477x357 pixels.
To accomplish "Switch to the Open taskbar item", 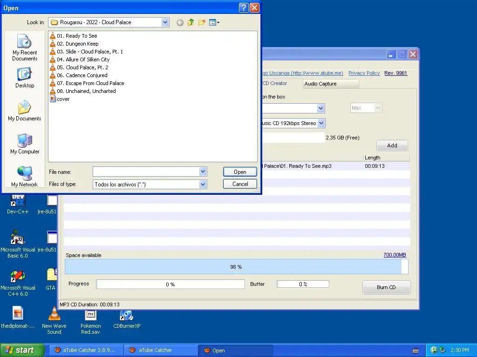I will click(x=236, y=350).
